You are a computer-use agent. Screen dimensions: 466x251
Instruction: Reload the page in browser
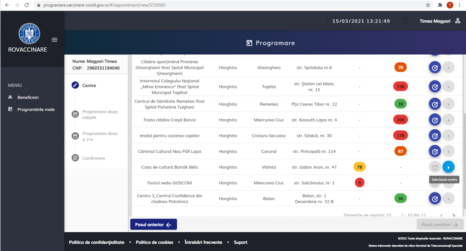[26, 5]
